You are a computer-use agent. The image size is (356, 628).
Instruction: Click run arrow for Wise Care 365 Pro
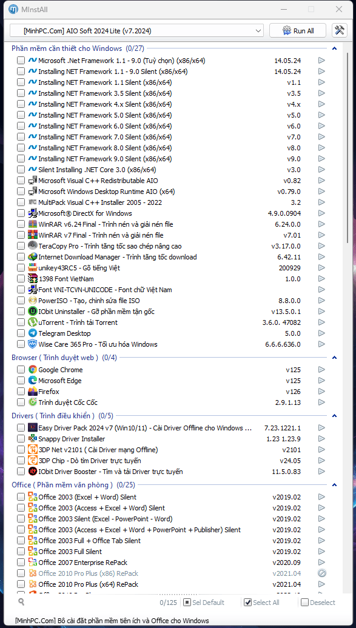(x=321, y=344)
